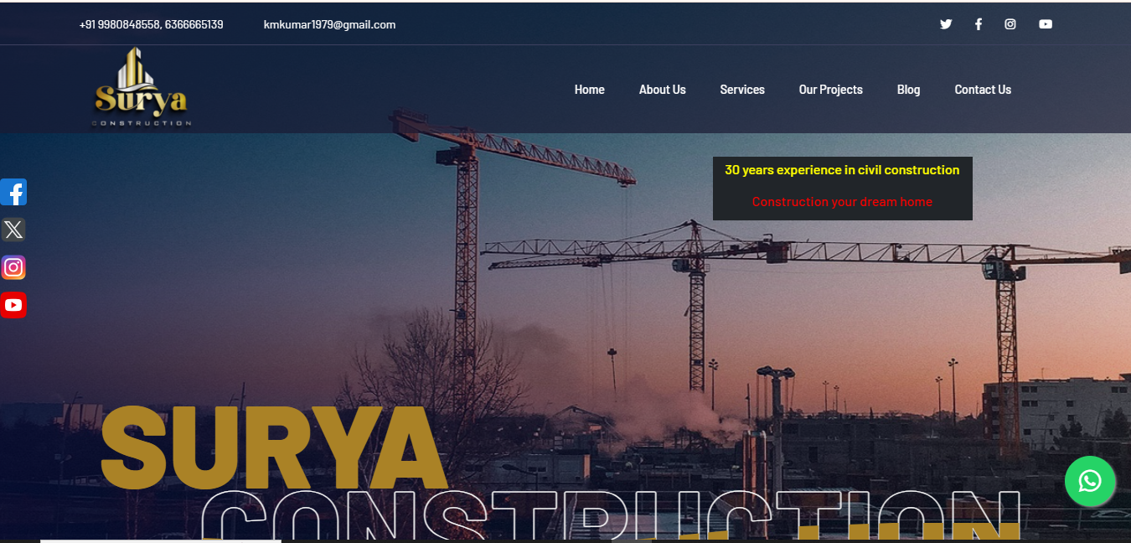The height and width of the screenshot is (543, 1131).
Task: Expand the Our Projects navigation entry
Action: coord(830,89)
